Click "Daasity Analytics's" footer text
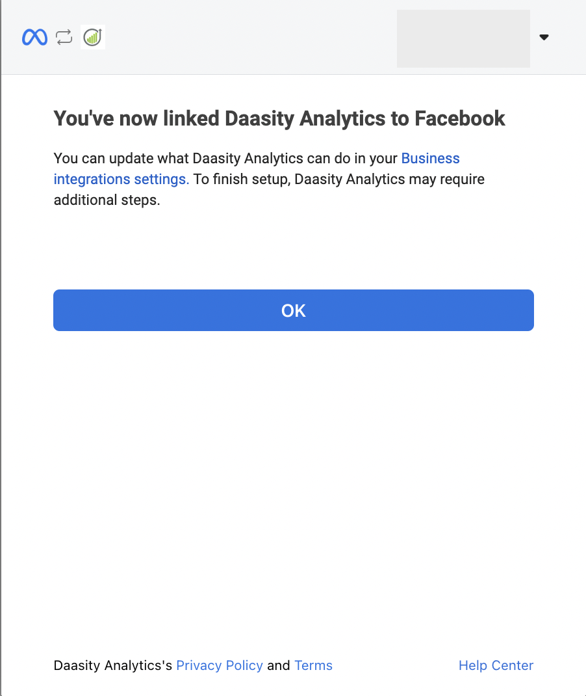This screenshot has width=586, height=696. coord(112,665)
